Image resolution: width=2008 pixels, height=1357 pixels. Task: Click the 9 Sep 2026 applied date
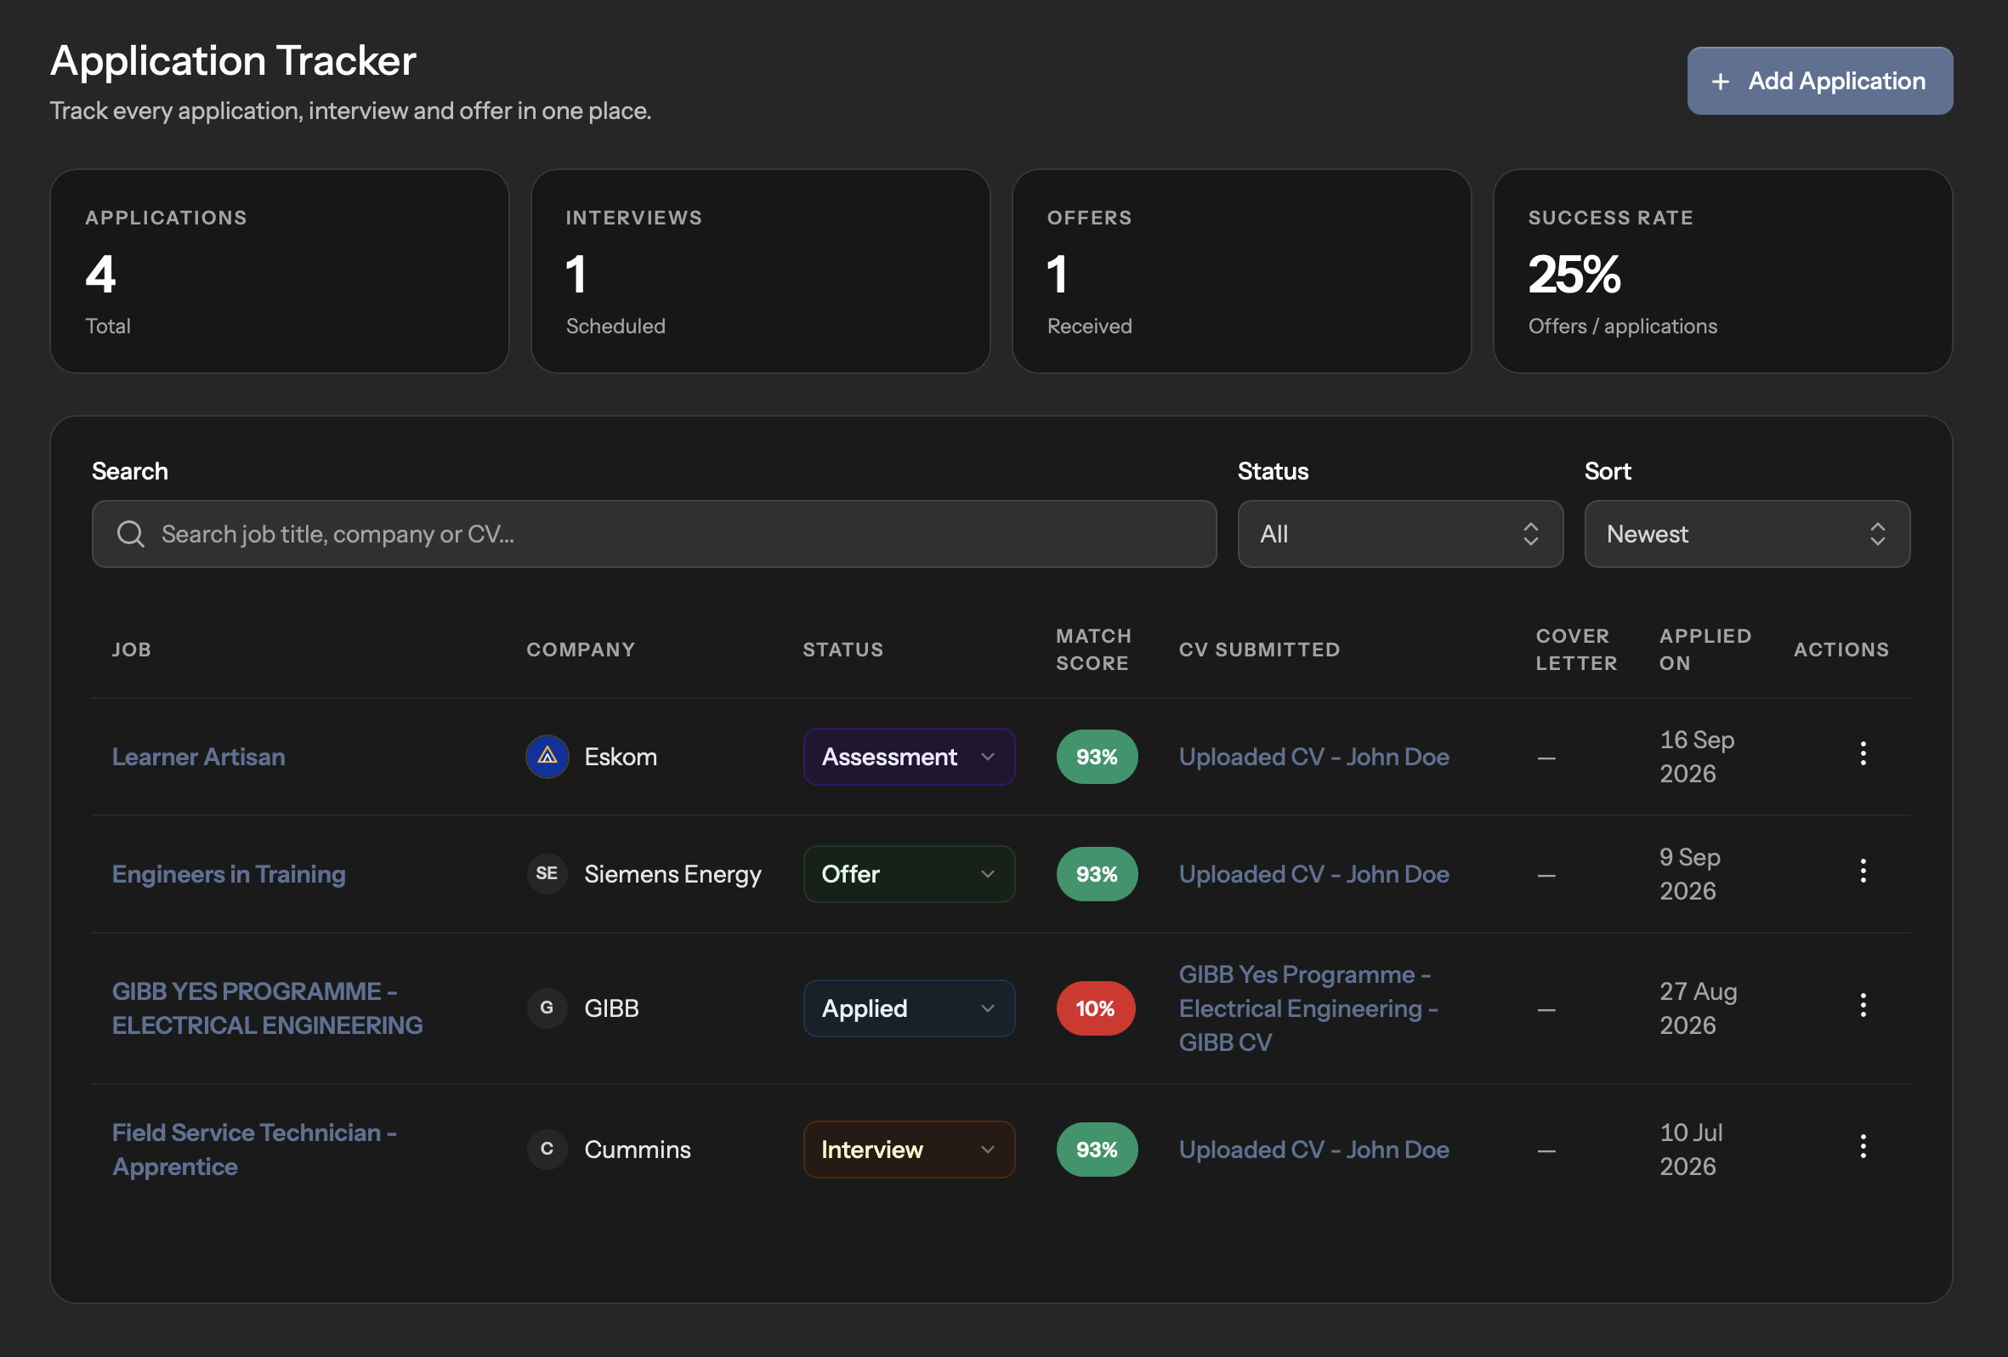tap(1690, 874)
